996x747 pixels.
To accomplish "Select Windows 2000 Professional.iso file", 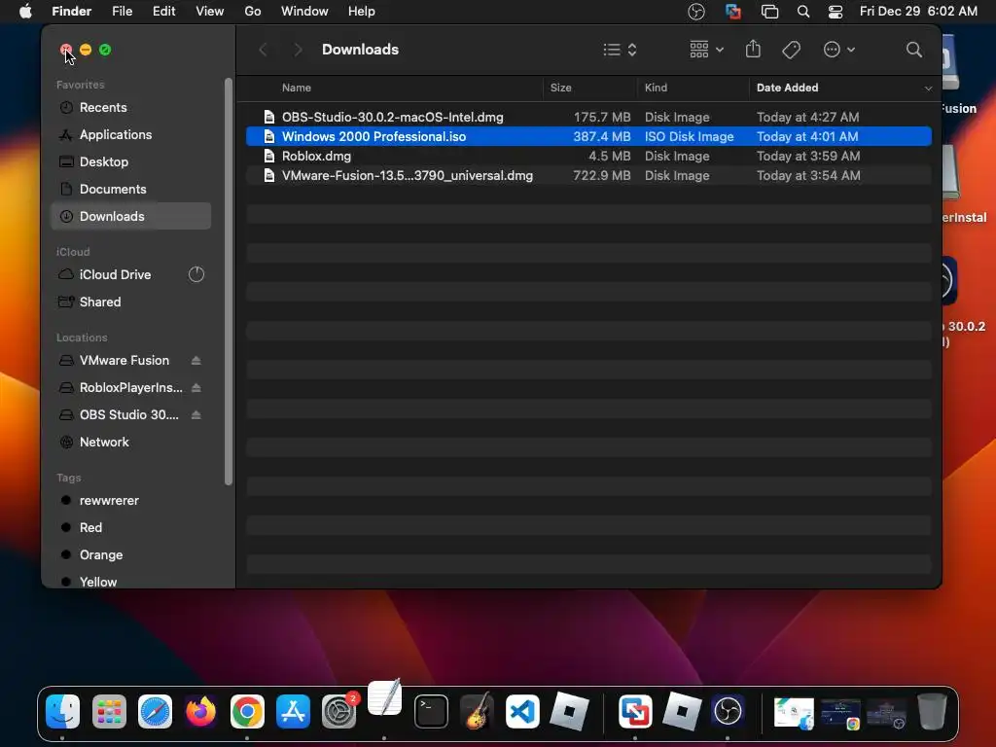I will pyautogui.click(x=588, y=136).
